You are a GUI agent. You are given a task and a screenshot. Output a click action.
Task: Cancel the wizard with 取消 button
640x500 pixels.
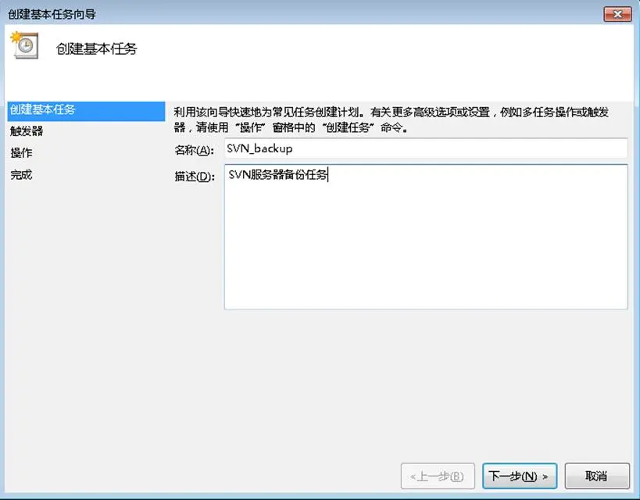point(597,476)
